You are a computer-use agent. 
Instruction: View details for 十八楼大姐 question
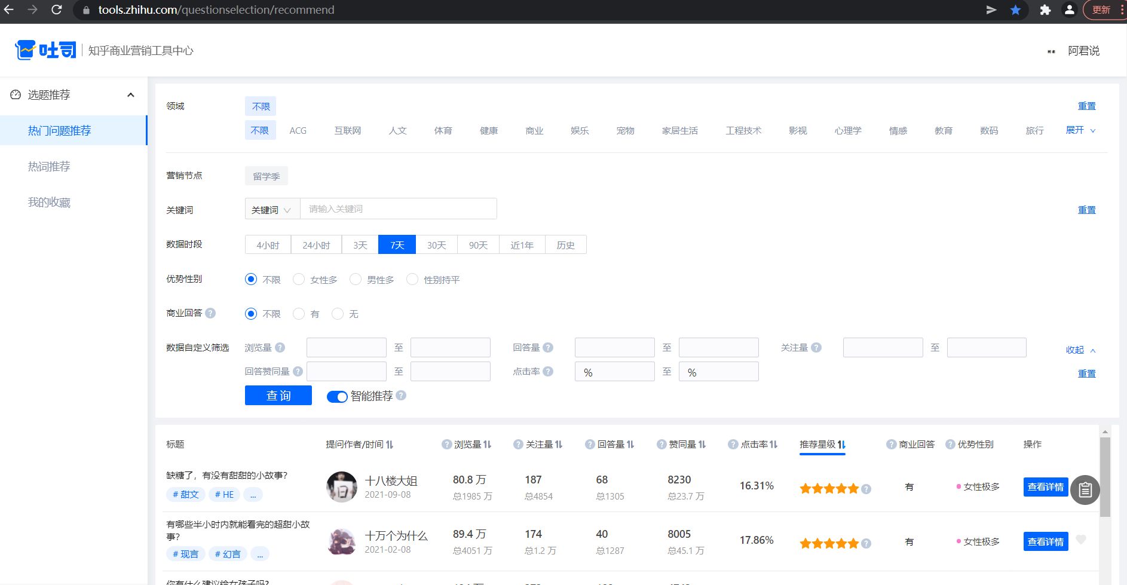[x=1046, y=487]
